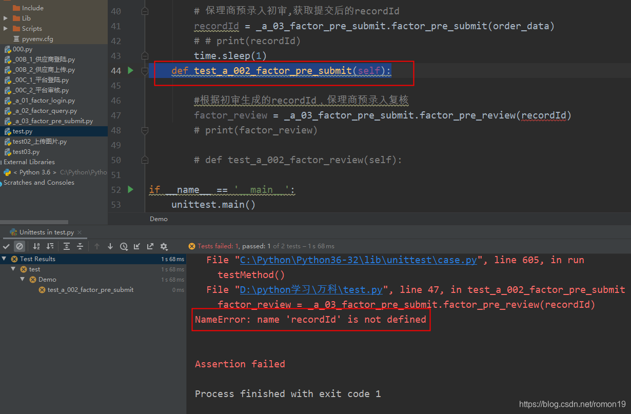Click recordId variable on line 41
The width and height of the screenshot is (631, 414).
pos(216,26)
